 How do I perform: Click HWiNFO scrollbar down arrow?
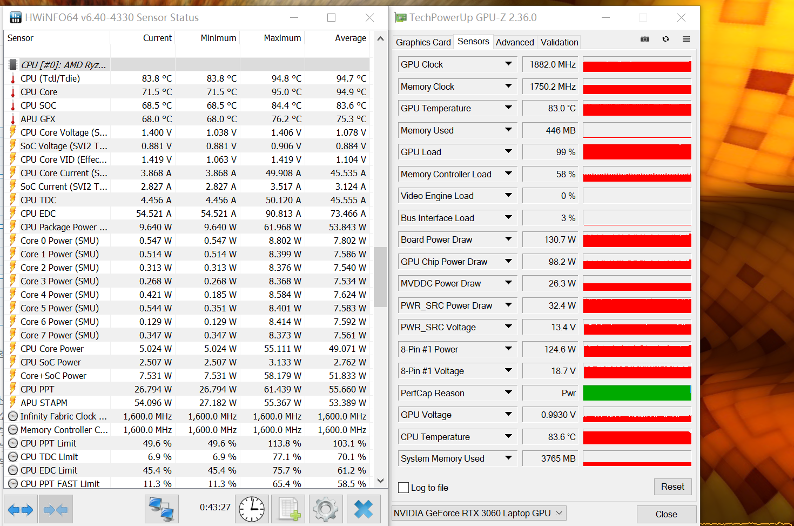(380, 481)
